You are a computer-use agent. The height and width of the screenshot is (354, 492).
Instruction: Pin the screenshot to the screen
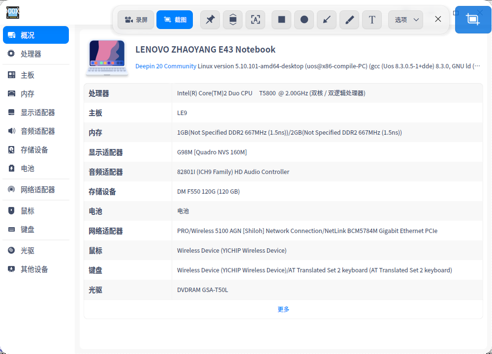click(210, 20)
